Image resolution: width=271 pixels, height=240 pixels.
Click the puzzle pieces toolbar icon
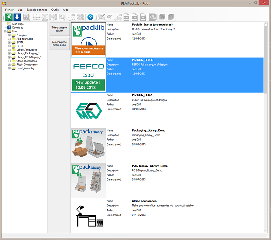(x=81, y=17)
